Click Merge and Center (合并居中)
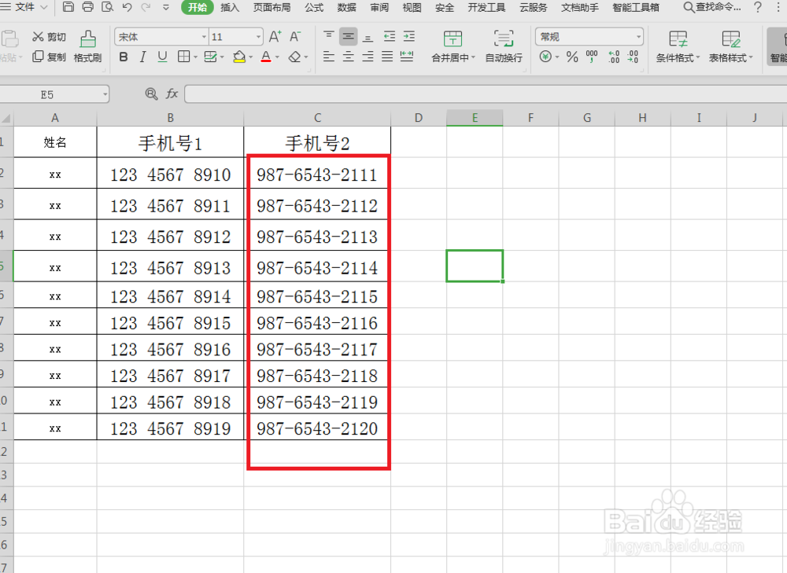787x573 pixels. click(x=453, y=46)
